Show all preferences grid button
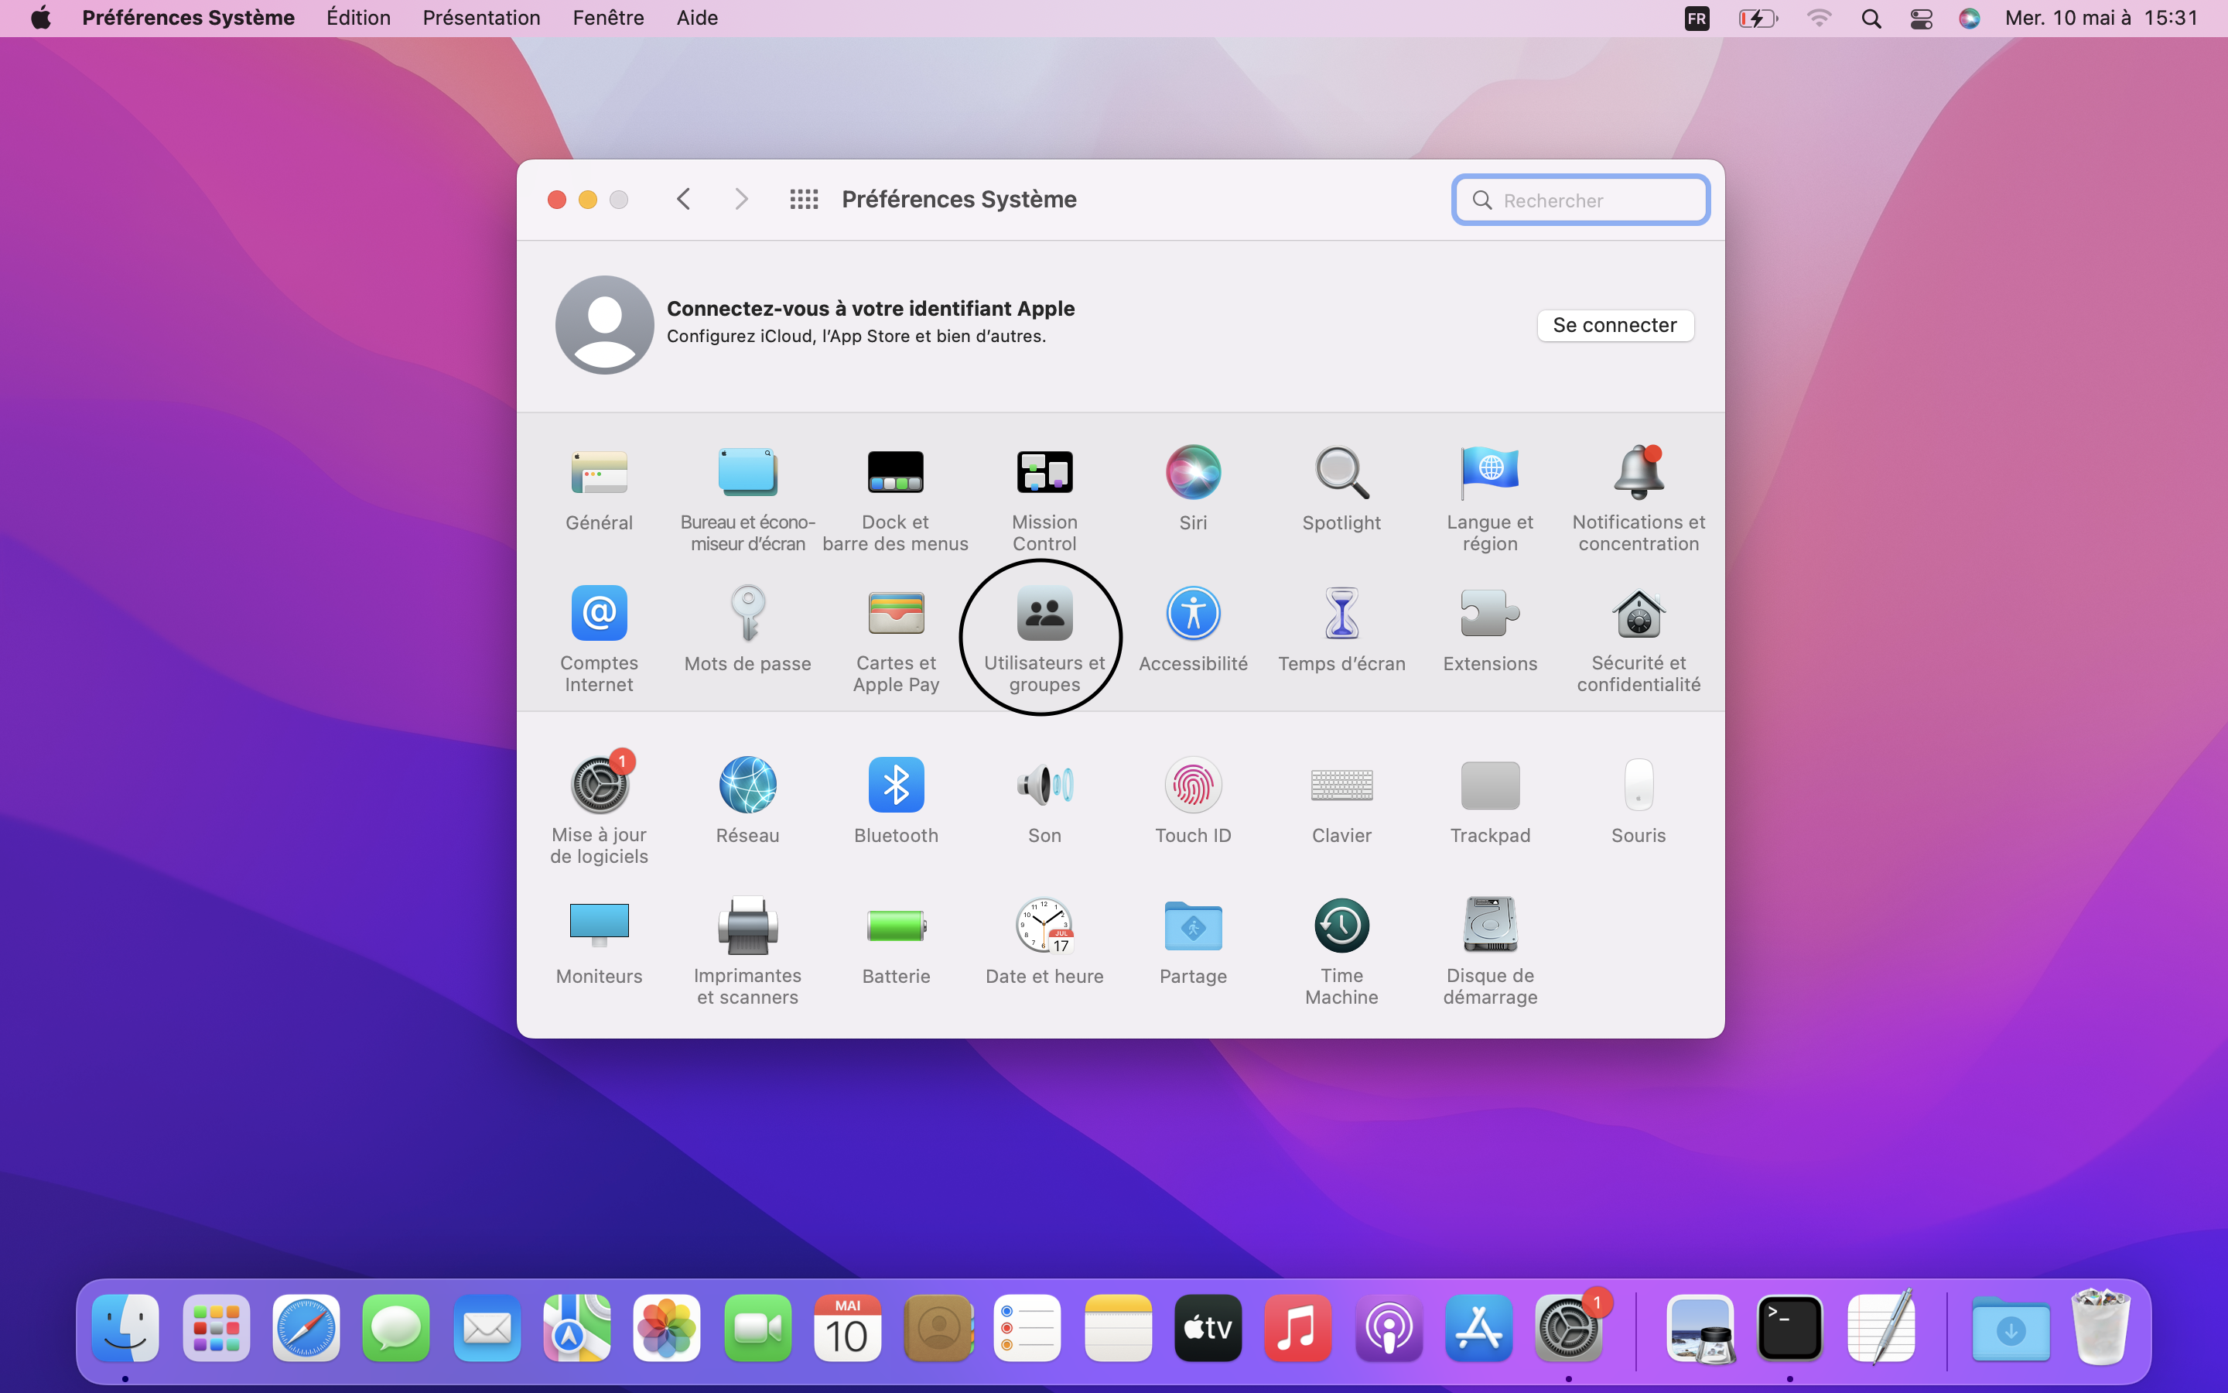Screen dimensions: 2228x1393 click(804, 200)
